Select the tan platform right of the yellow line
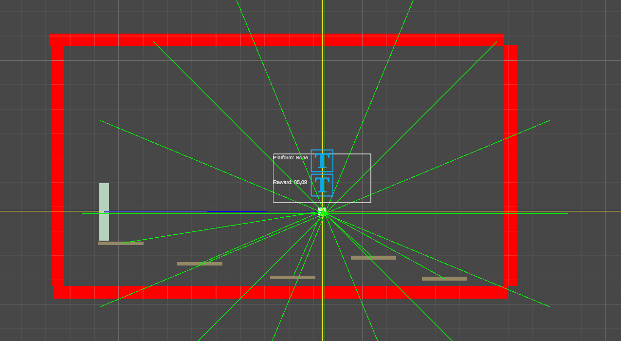The height and width of the screenshot is (341, 621). (x=373, y=258)
